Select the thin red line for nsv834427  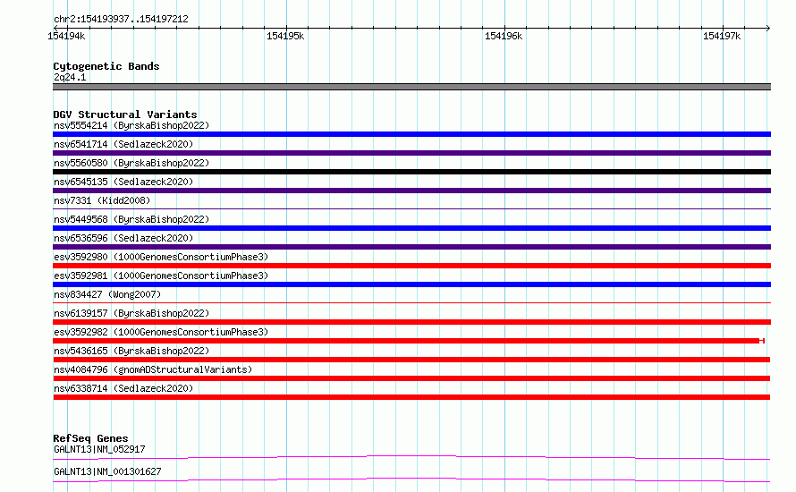(411, 302)
